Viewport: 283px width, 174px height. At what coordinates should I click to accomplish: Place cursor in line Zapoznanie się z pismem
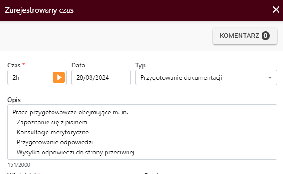[50, 123]
